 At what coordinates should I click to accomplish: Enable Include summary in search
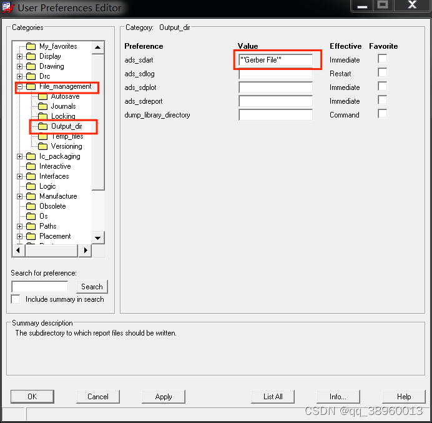click(x=16, y=299)
